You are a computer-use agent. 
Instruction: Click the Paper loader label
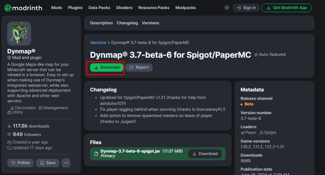coord(249,133)
